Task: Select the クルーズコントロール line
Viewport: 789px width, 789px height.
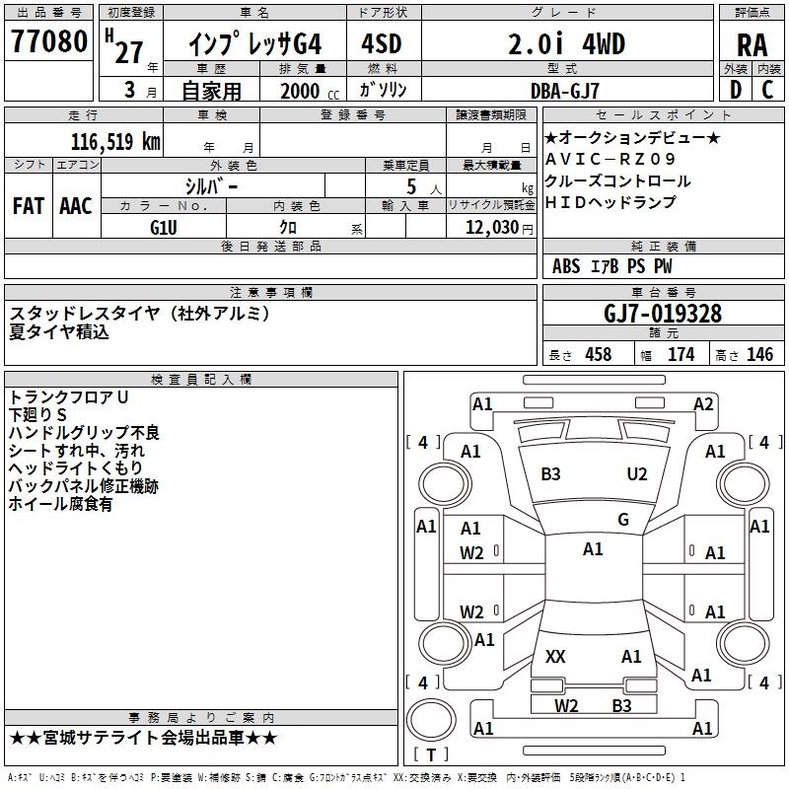Action: pyautogui.click(x=618, y=180)
